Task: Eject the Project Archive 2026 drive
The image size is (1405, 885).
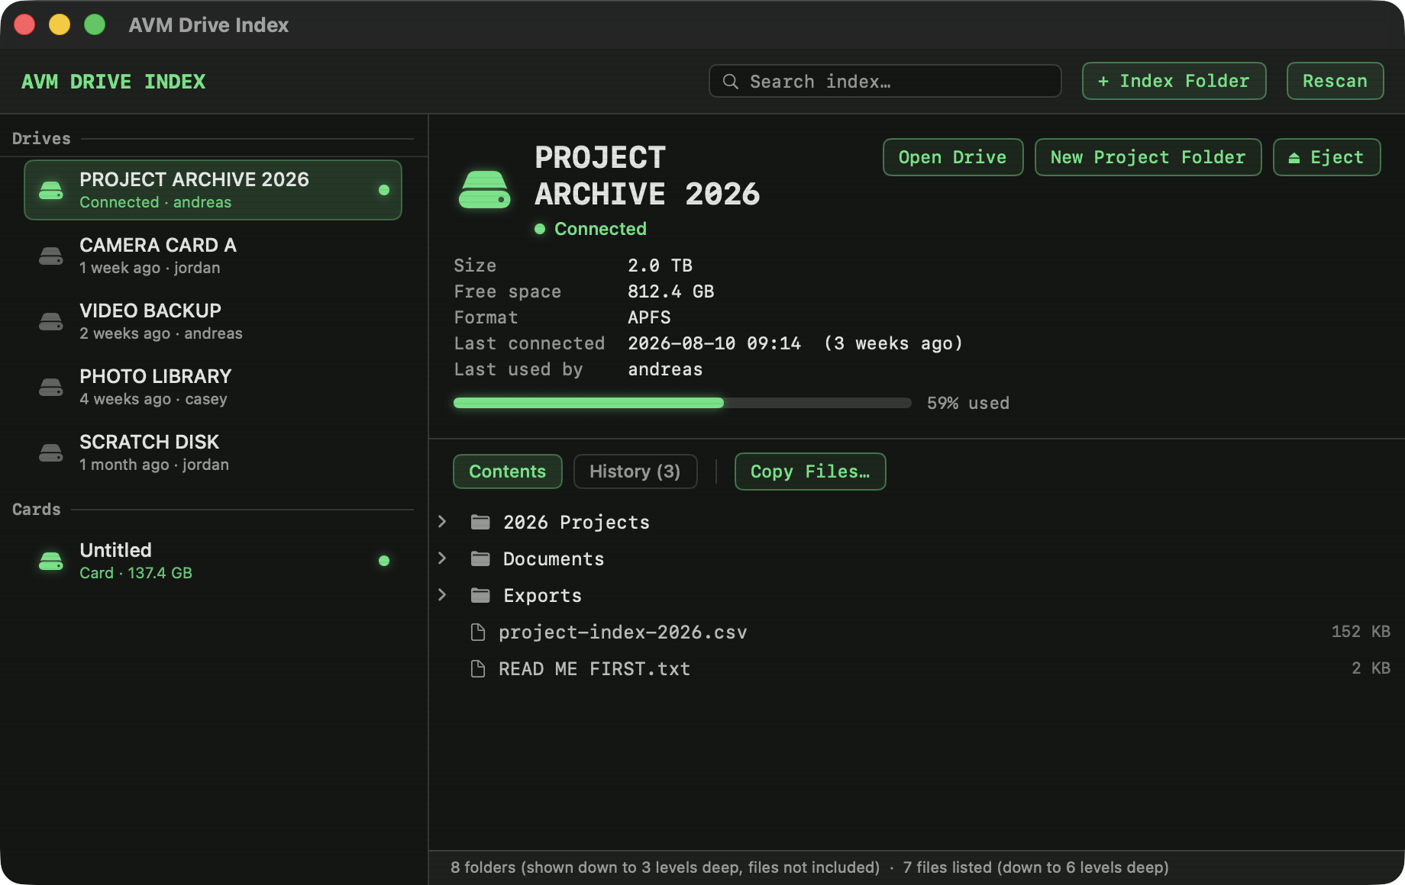Action: click(1327, 157)
